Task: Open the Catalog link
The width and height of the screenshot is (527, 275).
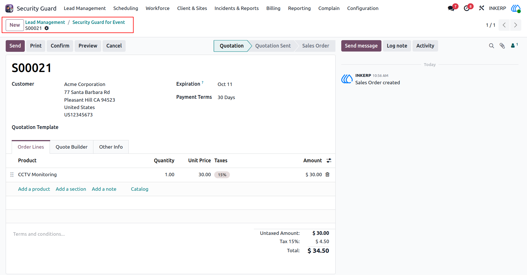Action: tap(140, 189)
